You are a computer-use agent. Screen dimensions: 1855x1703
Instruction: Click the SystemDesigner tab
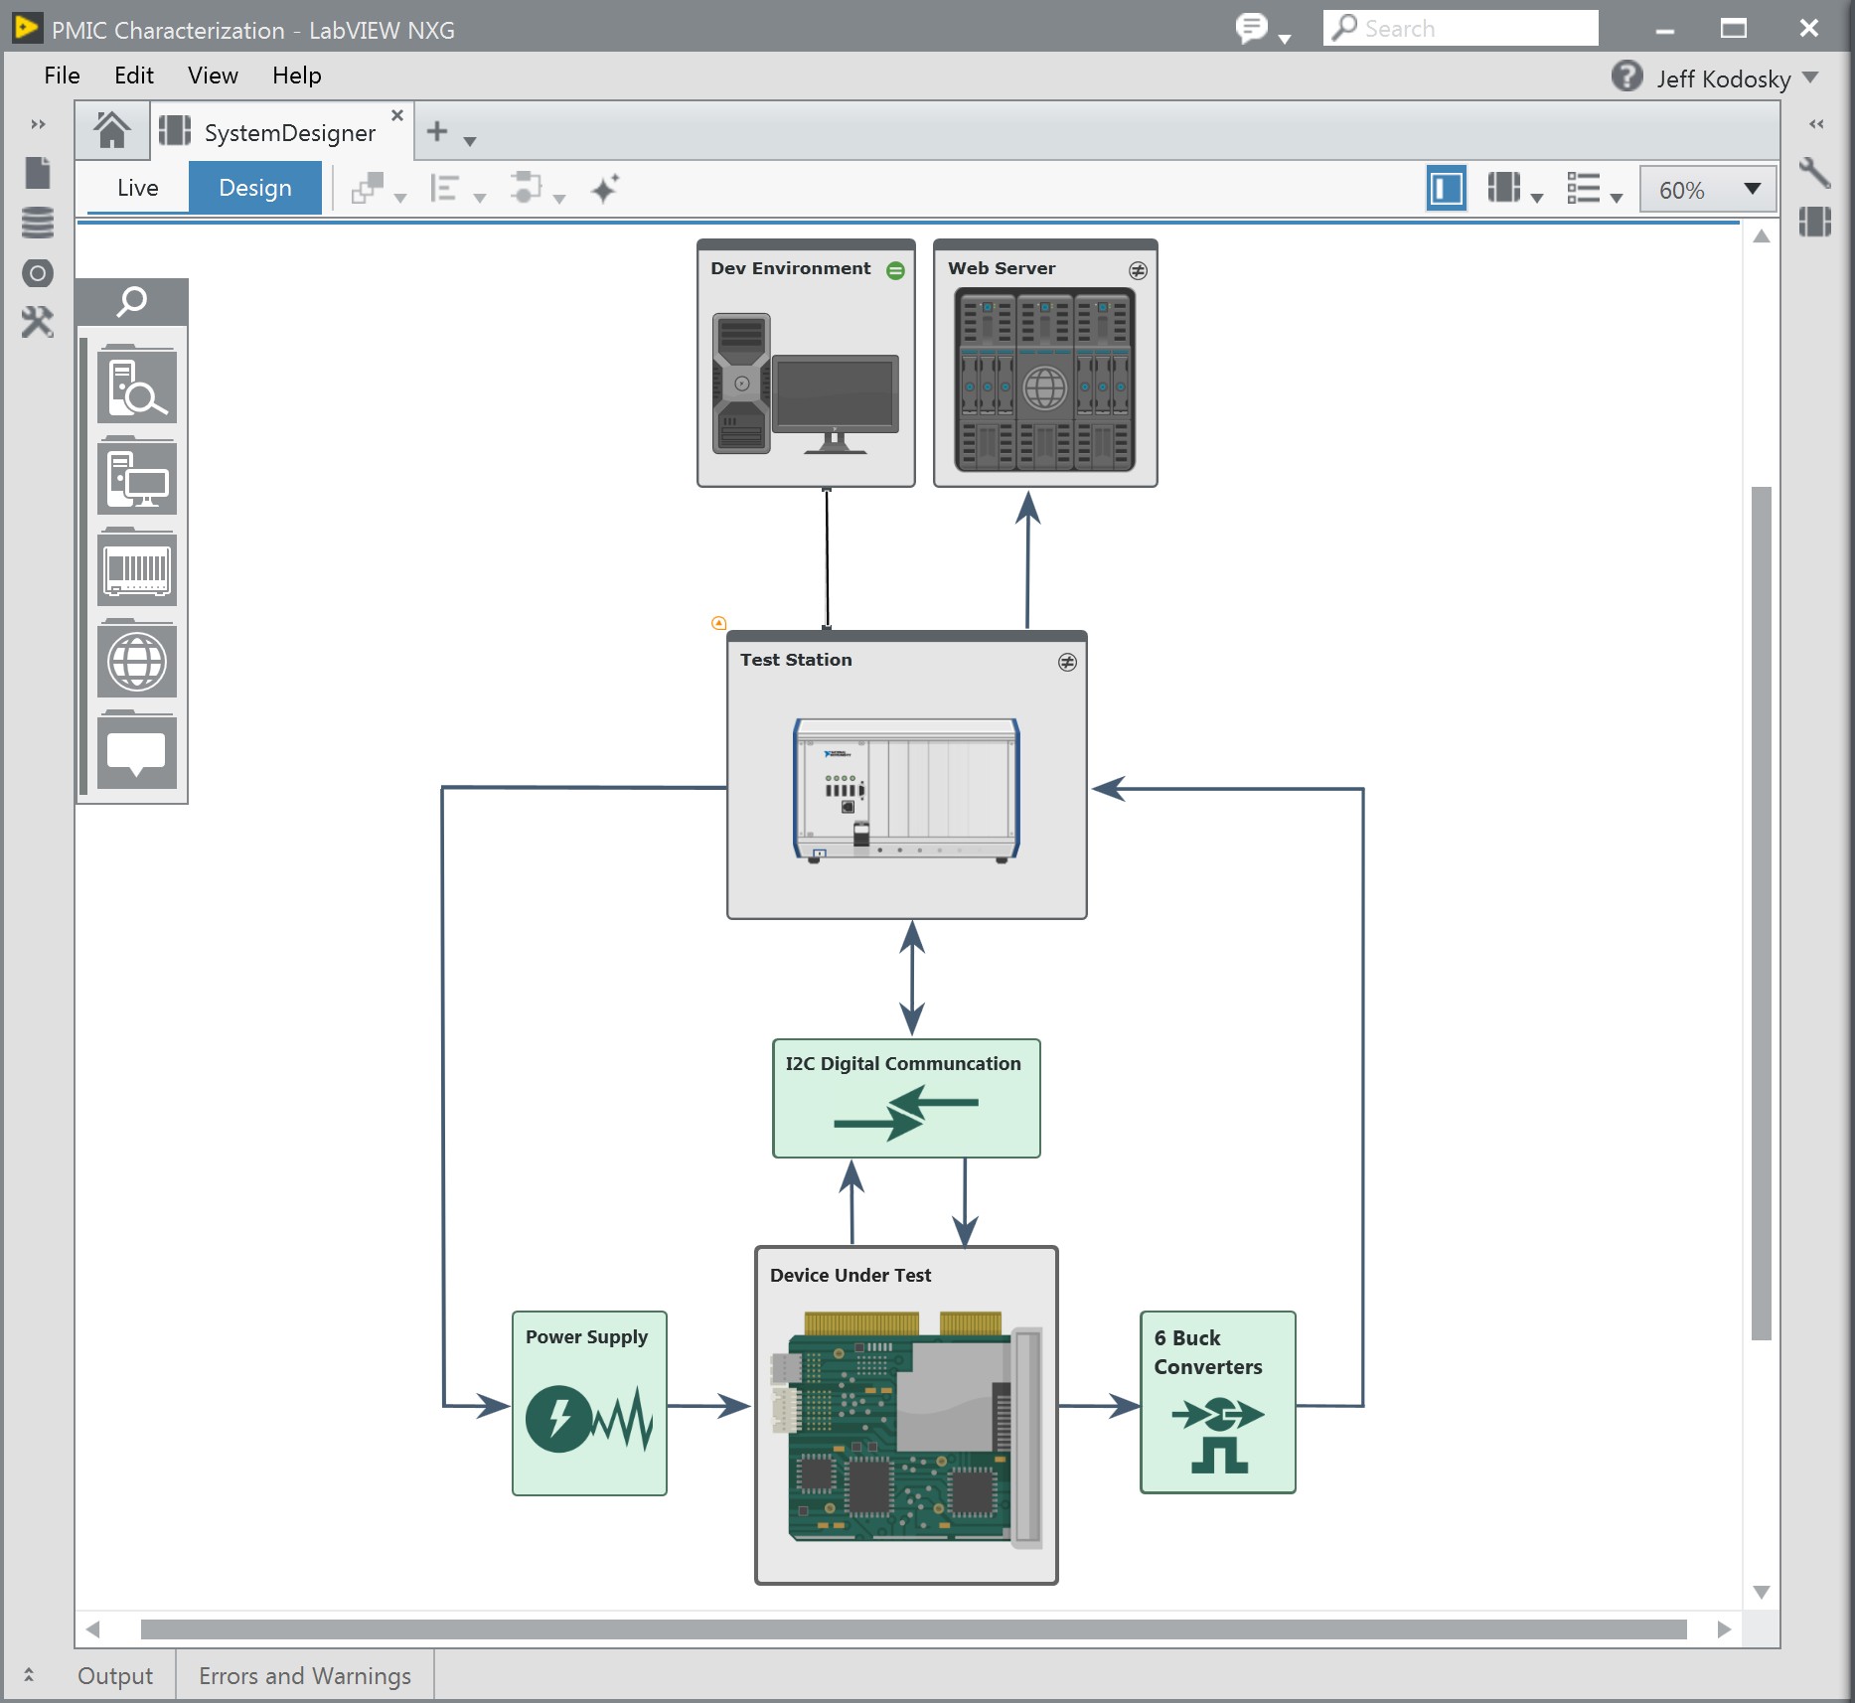point(283,132)
